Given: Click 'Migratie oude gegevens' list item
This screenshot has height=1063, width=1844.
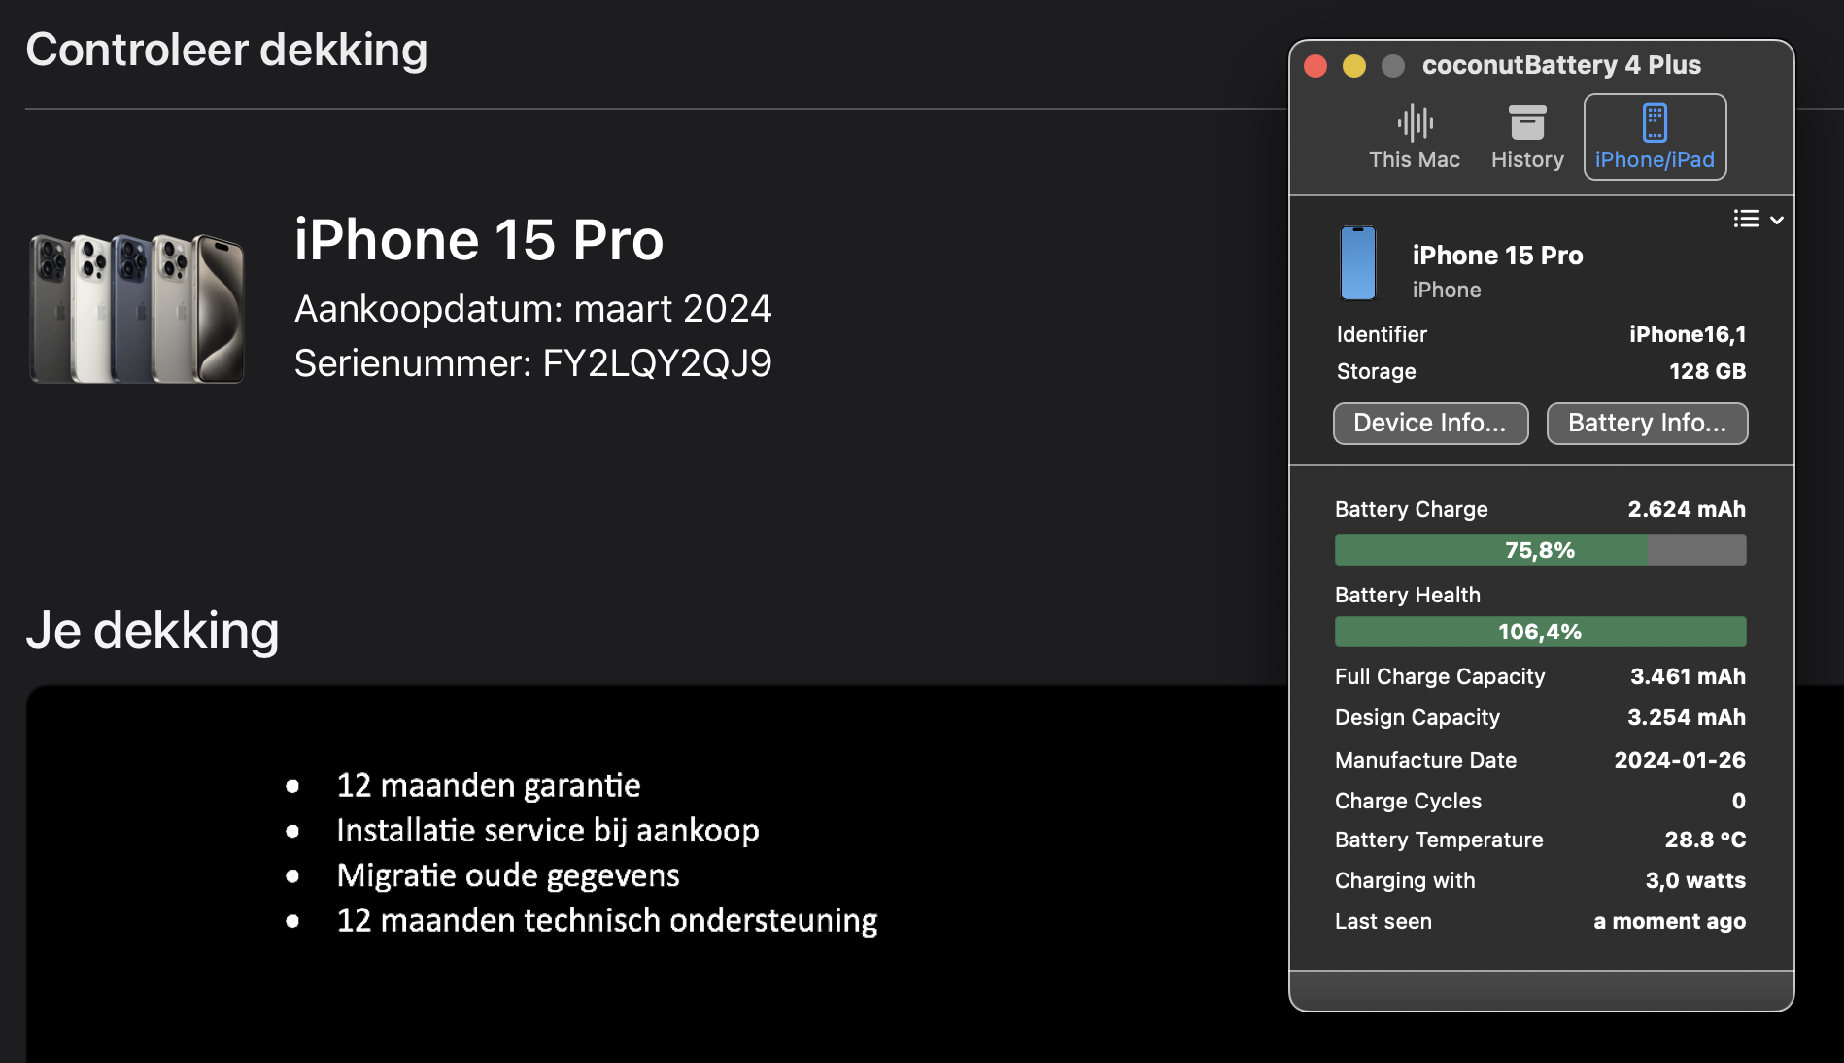Looking at the screenshot, I should (508, 875).
